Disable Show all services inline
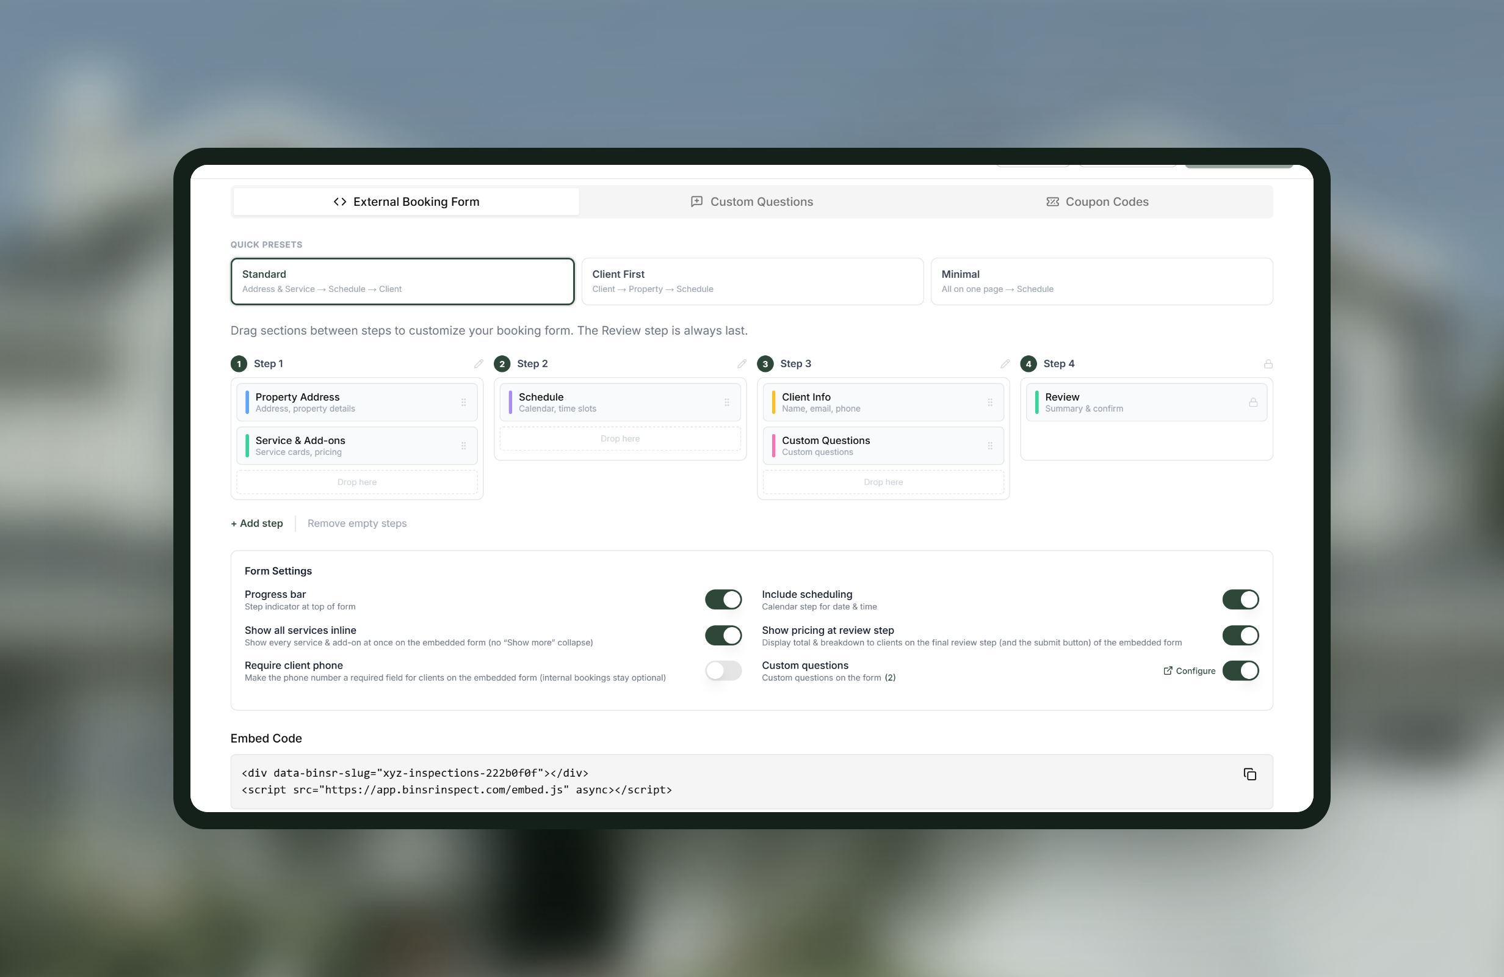 723,636
